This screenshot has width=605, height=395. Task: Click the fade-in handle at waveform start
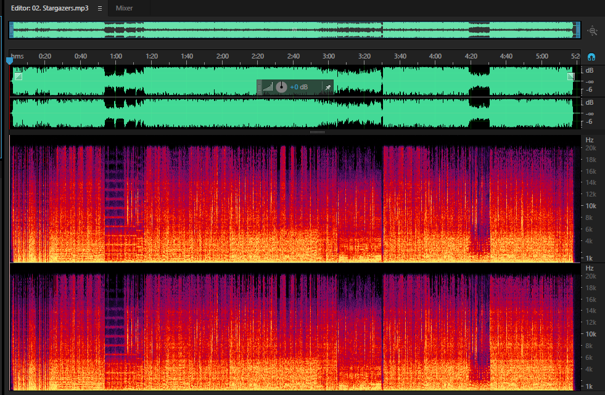pyautogui.click(x=18, y=76)
